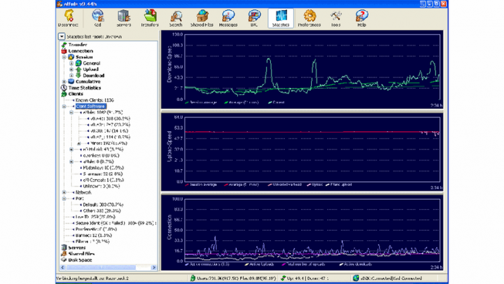Open the Help toolbar icon
The height and width of the screenshot is (284, 504).
point(362,18)
